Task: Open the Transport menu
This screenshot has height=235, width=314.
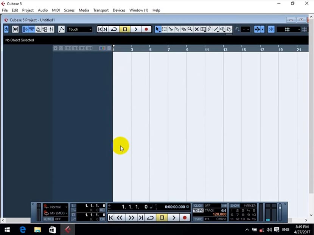Action: point(101,10)
